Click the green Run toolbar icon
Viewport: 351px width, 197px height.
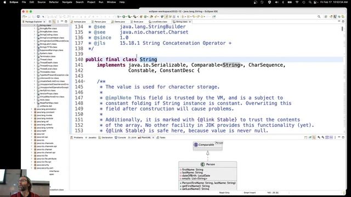pyautogui.click(x=123, y=16)
